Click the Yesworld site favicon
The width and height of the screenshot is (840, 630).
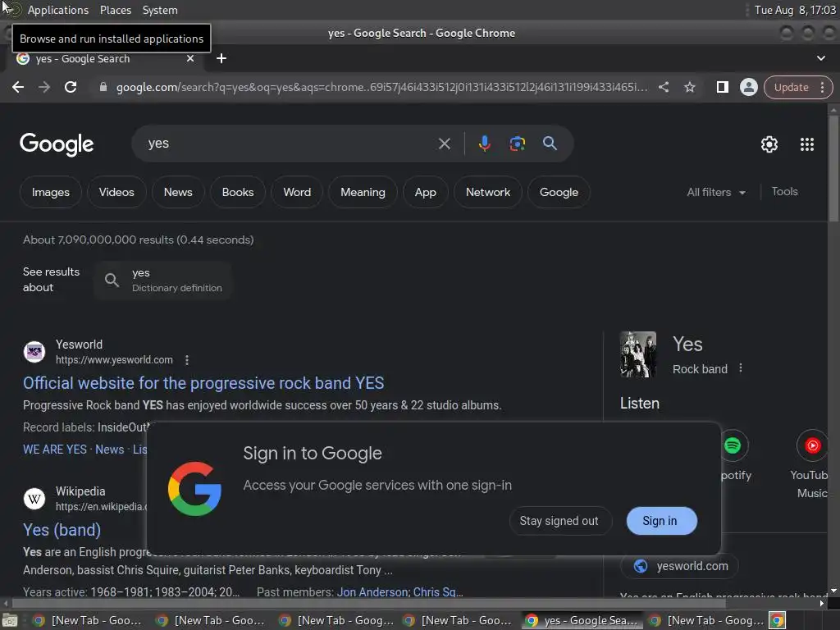tap(34, 352)
